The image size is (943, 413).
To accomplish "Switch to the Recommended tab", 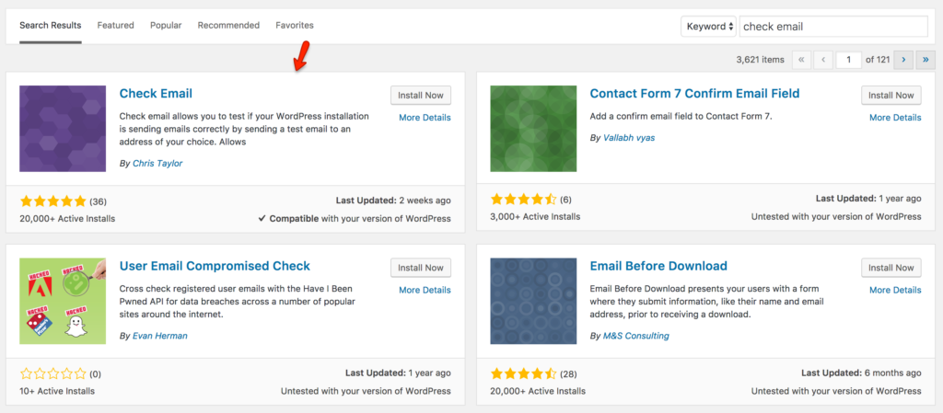I will pos(228,25).
